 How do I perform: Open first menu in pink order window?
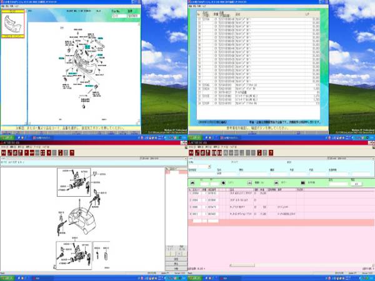click(191, 147)
